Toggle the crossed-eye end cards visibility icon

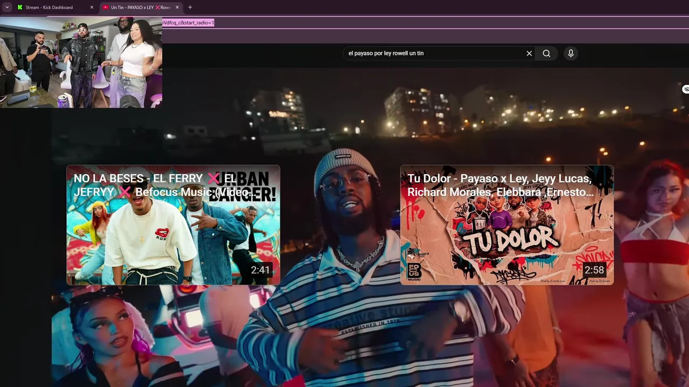(686, 89)
